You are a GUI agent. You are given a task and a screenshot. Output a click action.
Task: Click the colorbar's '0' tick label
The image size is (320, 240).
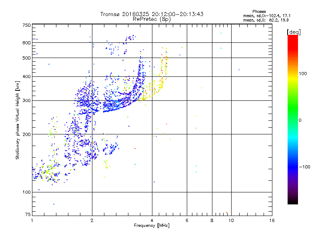[300, 120]
